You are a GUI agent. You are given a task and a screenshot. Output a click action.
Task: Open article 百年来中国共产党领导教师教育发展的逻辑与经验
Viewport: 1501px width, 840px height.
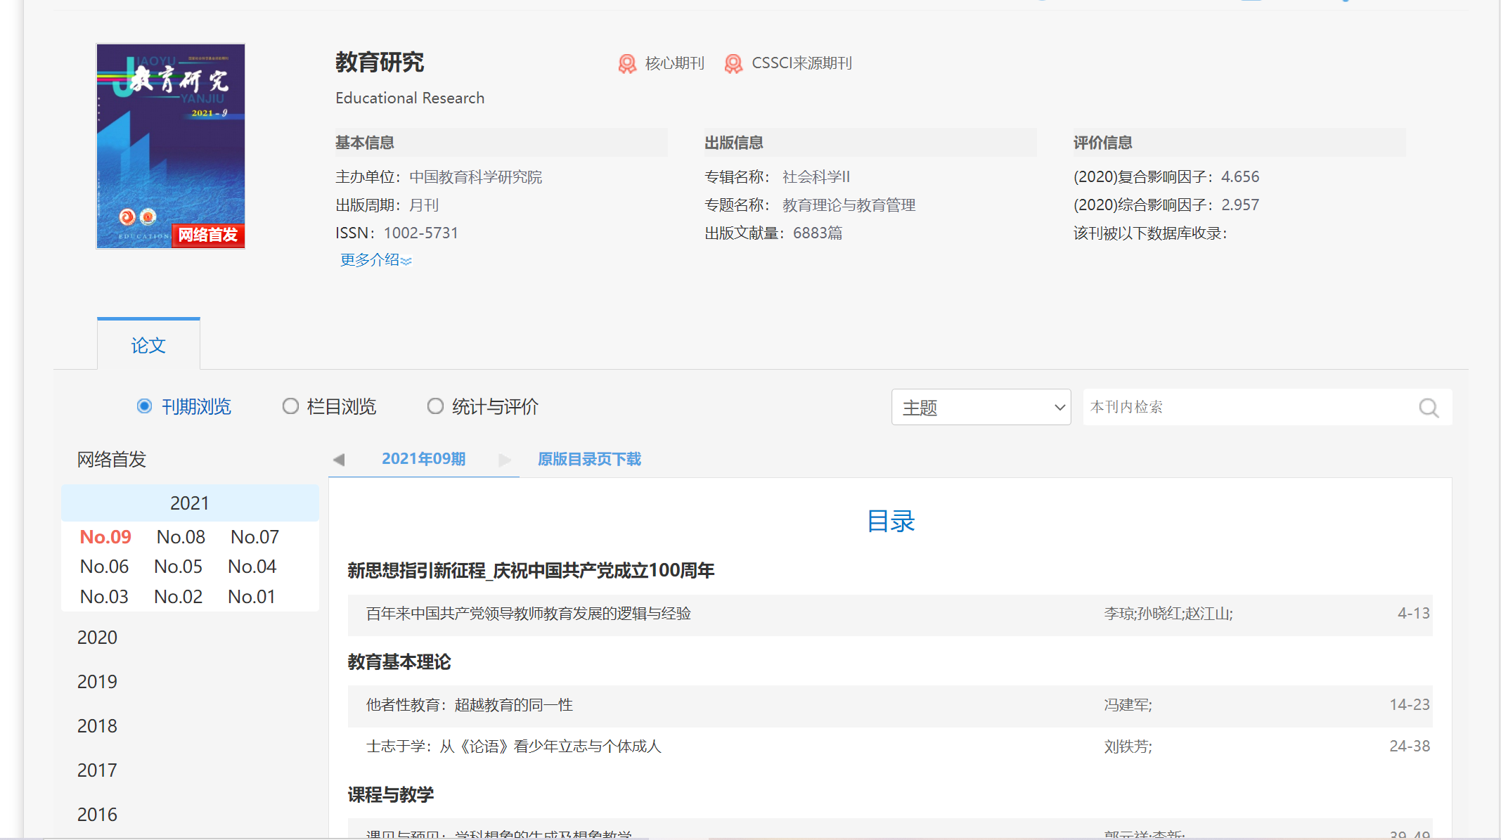528,614
